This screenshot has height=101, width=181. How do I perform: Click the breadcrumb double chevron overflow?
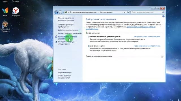click(x=68, y=12)
